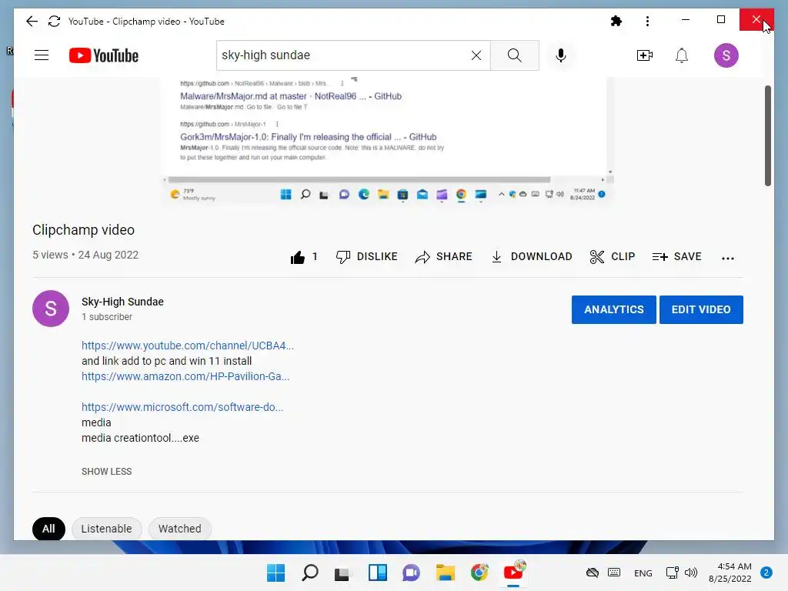Open notification center badge showing 2
The width and height of the screenshot is (788, 591).
click(x=766, y=573)
